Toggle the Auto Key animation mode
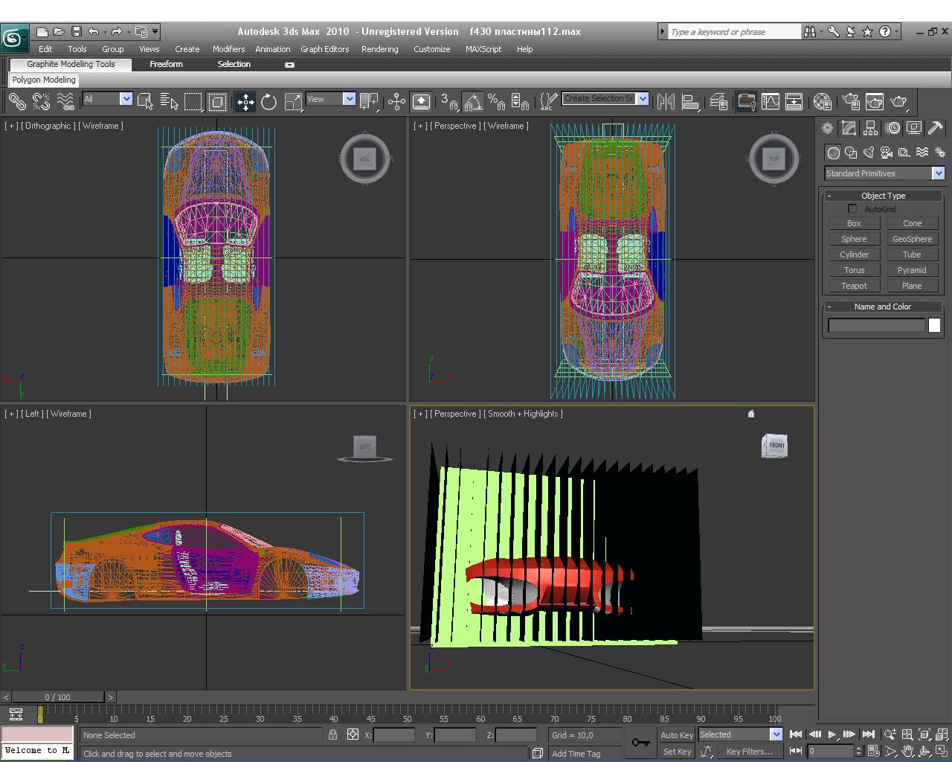The width and height of the screenshot is (952, 762). tap(676, 734)
